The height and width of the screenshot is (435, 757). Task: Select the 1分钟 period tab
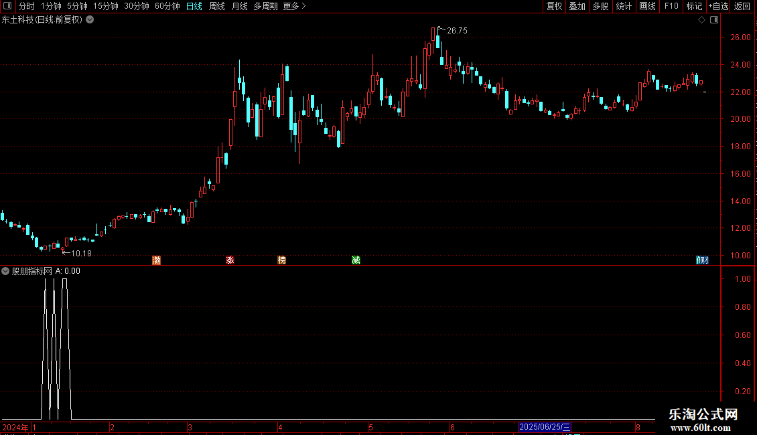click(51, 6)
